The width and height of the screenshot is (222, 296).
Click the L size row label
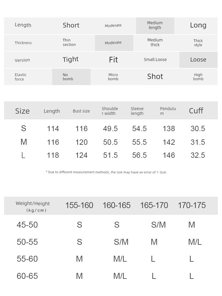tap(23, 155)
